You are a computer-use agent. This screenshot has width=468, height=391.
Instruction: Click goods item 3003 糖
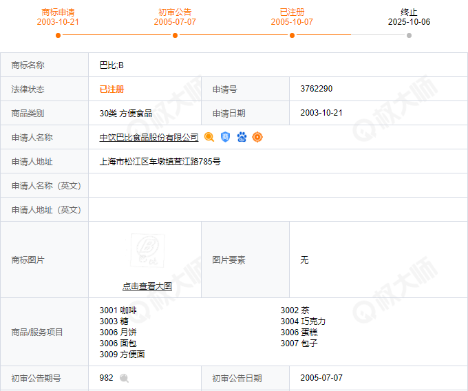click(114, 321)
